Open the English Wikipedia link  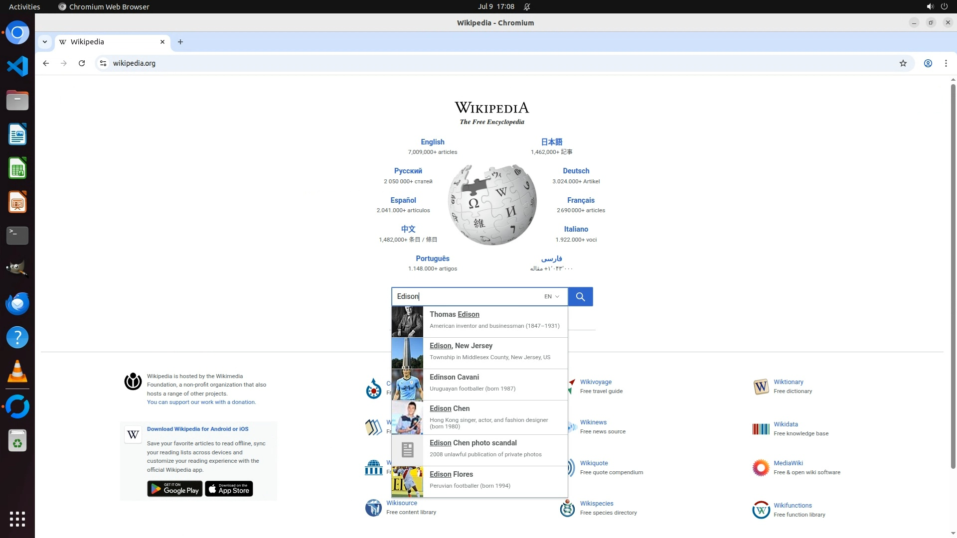point(432,142)
